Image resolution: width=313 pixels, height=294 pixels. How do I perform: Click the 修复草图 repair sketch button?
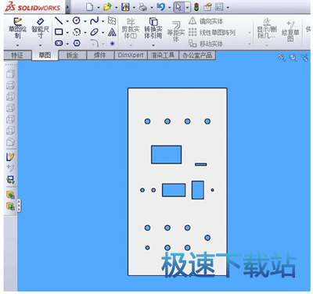290,31
